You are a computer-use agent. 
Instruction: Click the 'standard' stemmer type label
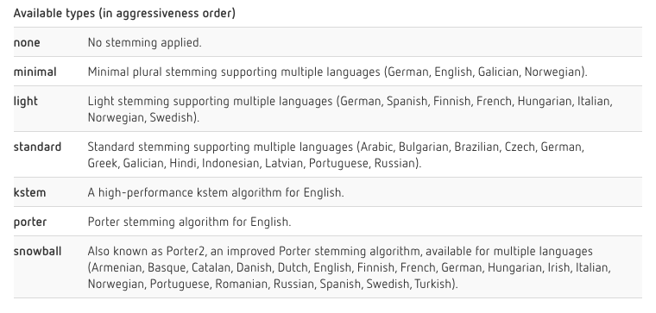click(x=37, y=147)
